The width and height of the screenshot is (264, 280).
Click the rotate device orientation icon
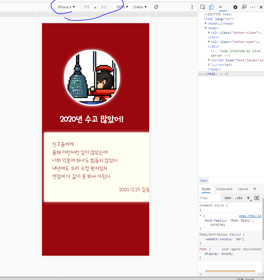[156, 7]
